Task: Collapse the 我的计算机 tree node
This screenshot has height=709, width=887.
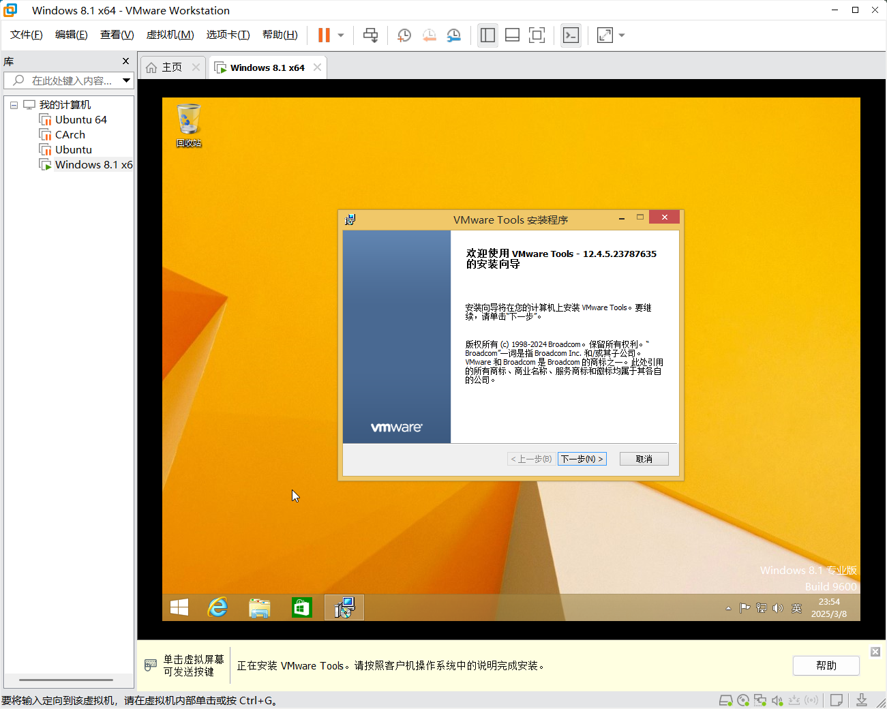Action: coord(14,105)
